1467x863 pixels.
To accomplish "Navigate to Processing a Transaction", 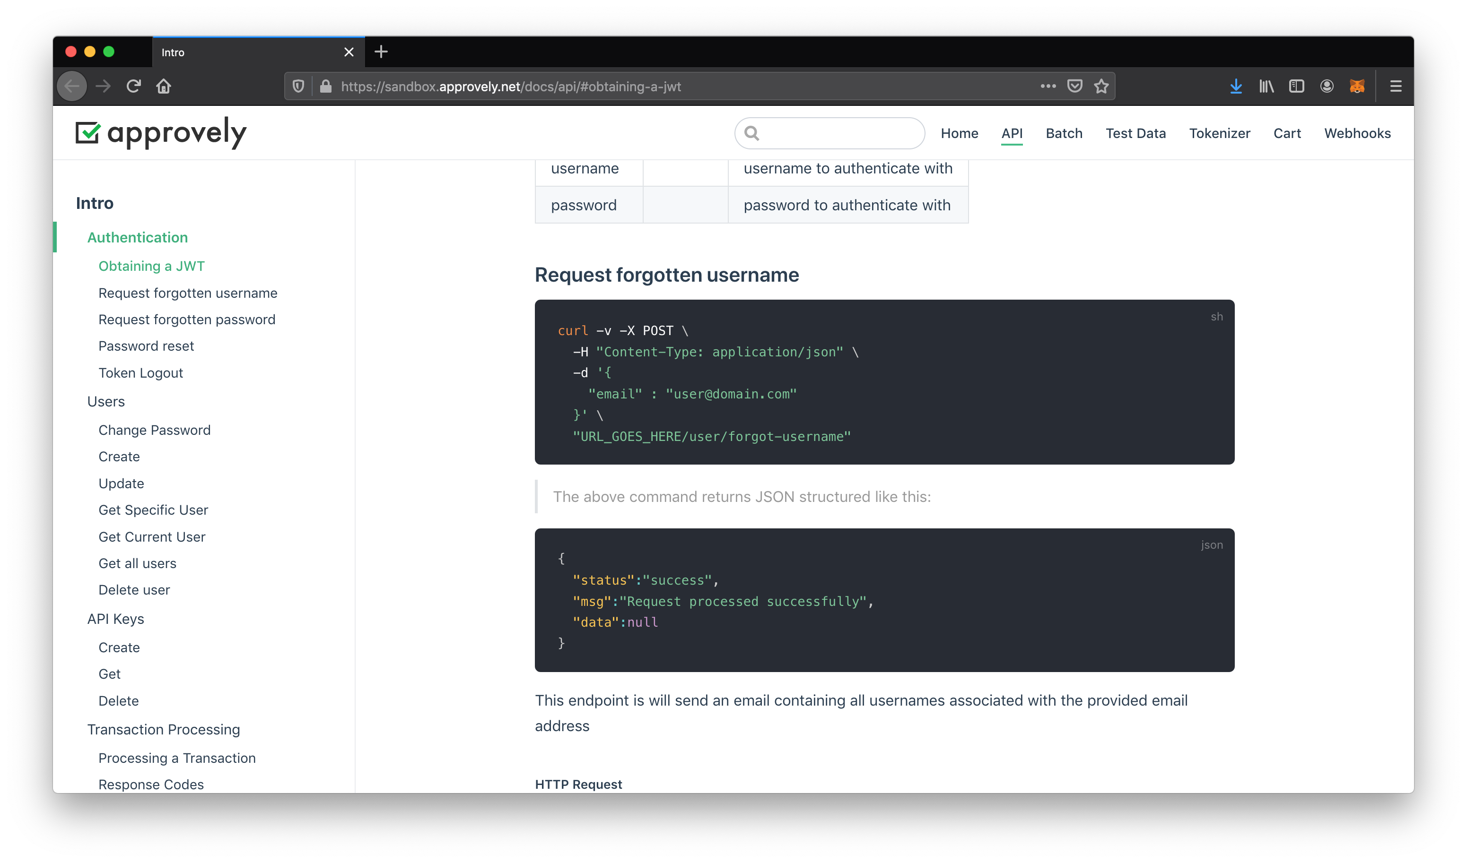I will pos(176,758).
